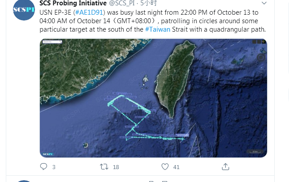Retweet this post
The image size is (289, 182).
pyautogui.click(x=104, y=167)
